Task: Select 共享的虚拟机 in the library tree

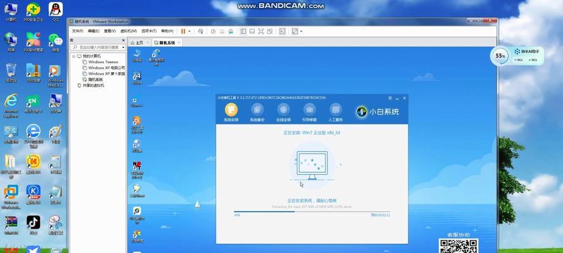Action: pyautogui.click(x=91, y=85)
